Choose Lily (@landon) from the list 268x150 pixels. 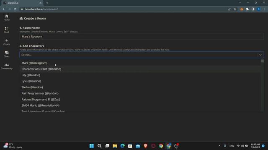[140, 75]
